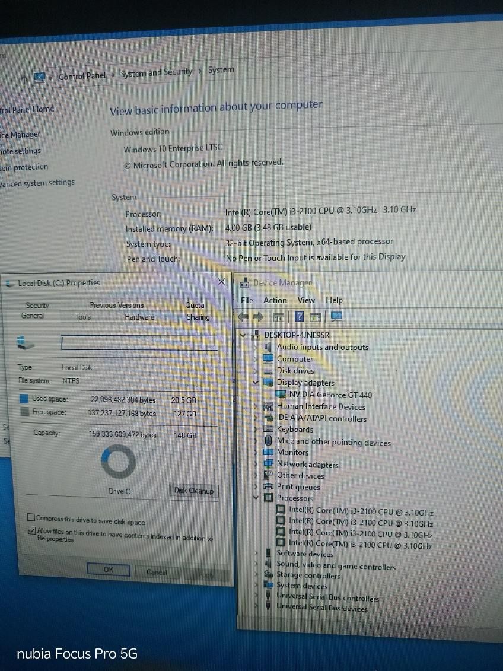Click the Human Interface Devices icon

(268, 406)
